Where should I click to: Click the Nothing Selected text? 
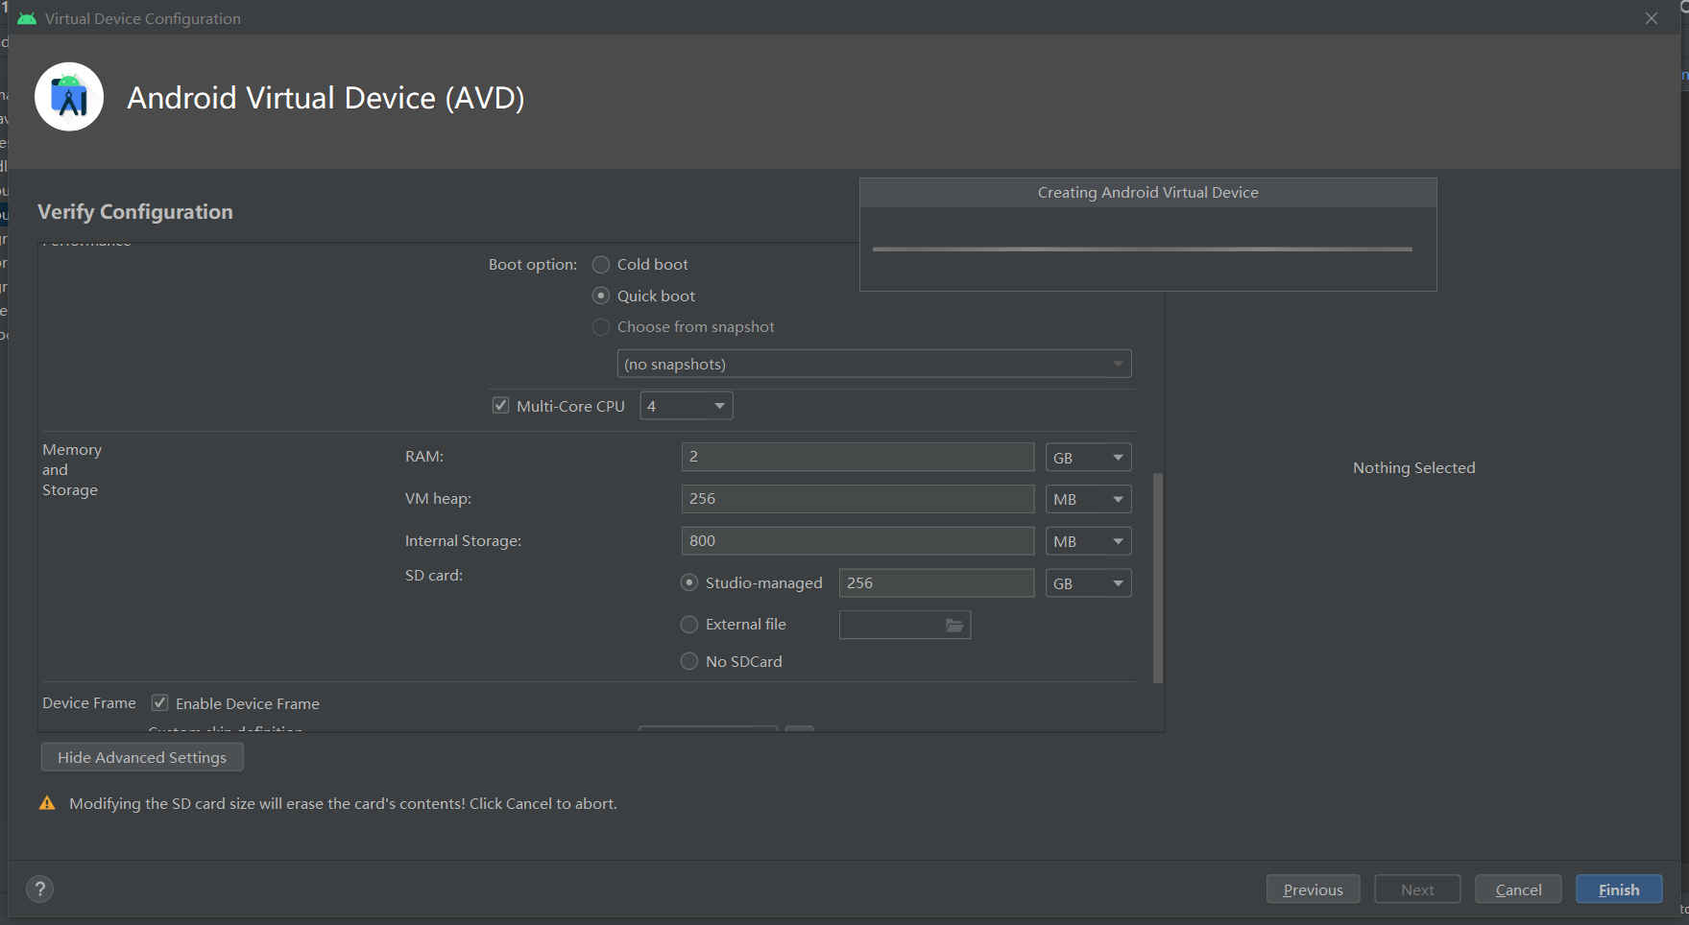point(1413,468)
